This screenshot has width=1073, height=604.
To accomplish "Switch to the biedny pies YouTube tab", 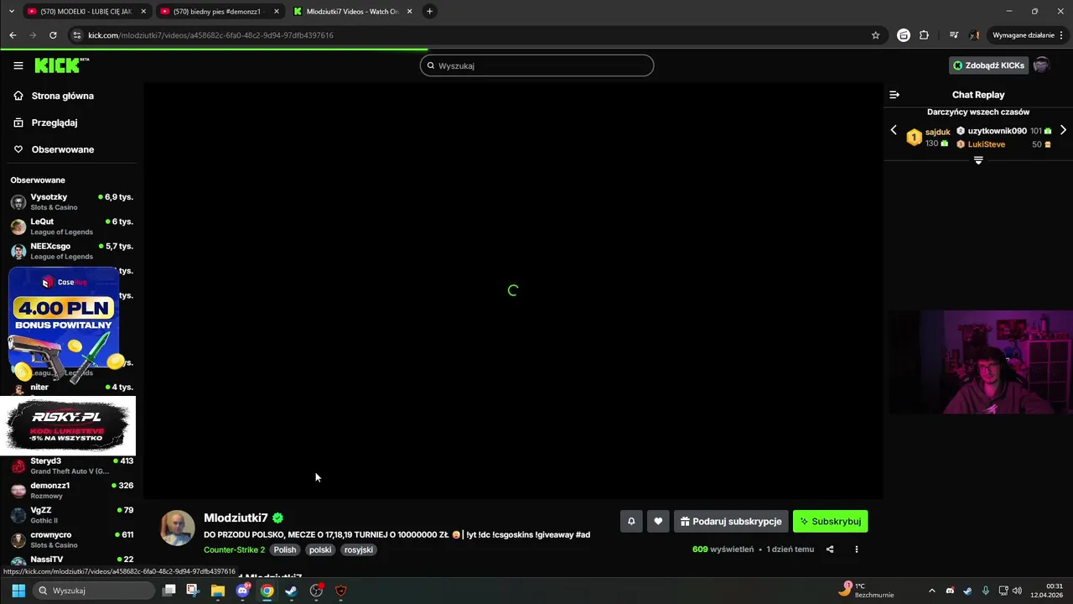I will click(x=220, y=12).
